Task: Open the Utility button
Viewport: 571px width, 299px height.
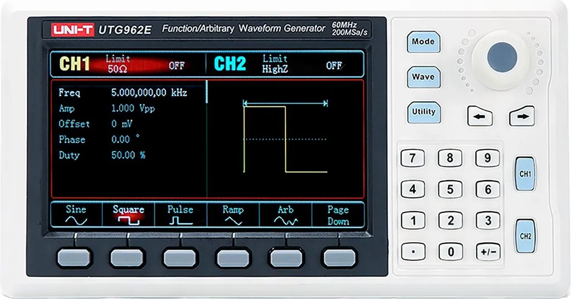Action: [x=424, y=112]
